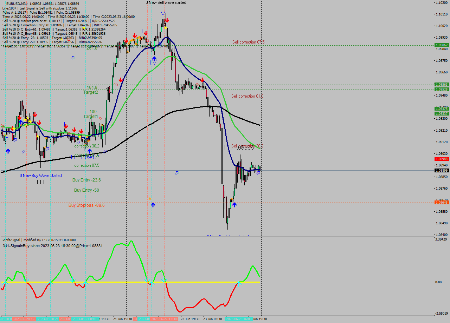Click the orange 1.08648 price tag
The width and height of the screenshot is (450, 323).
442,203
